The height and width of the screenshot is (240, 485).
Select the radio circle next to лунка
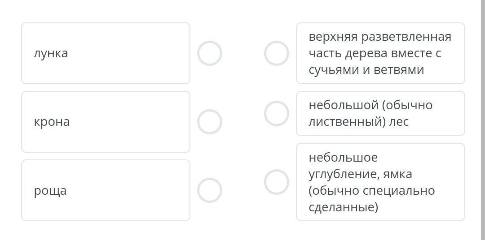click(x=210, y=53)
